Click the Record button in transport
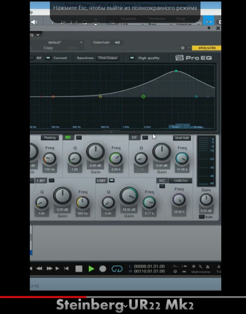This screenshot has height=314, width=246. click(x=103, y=269)
